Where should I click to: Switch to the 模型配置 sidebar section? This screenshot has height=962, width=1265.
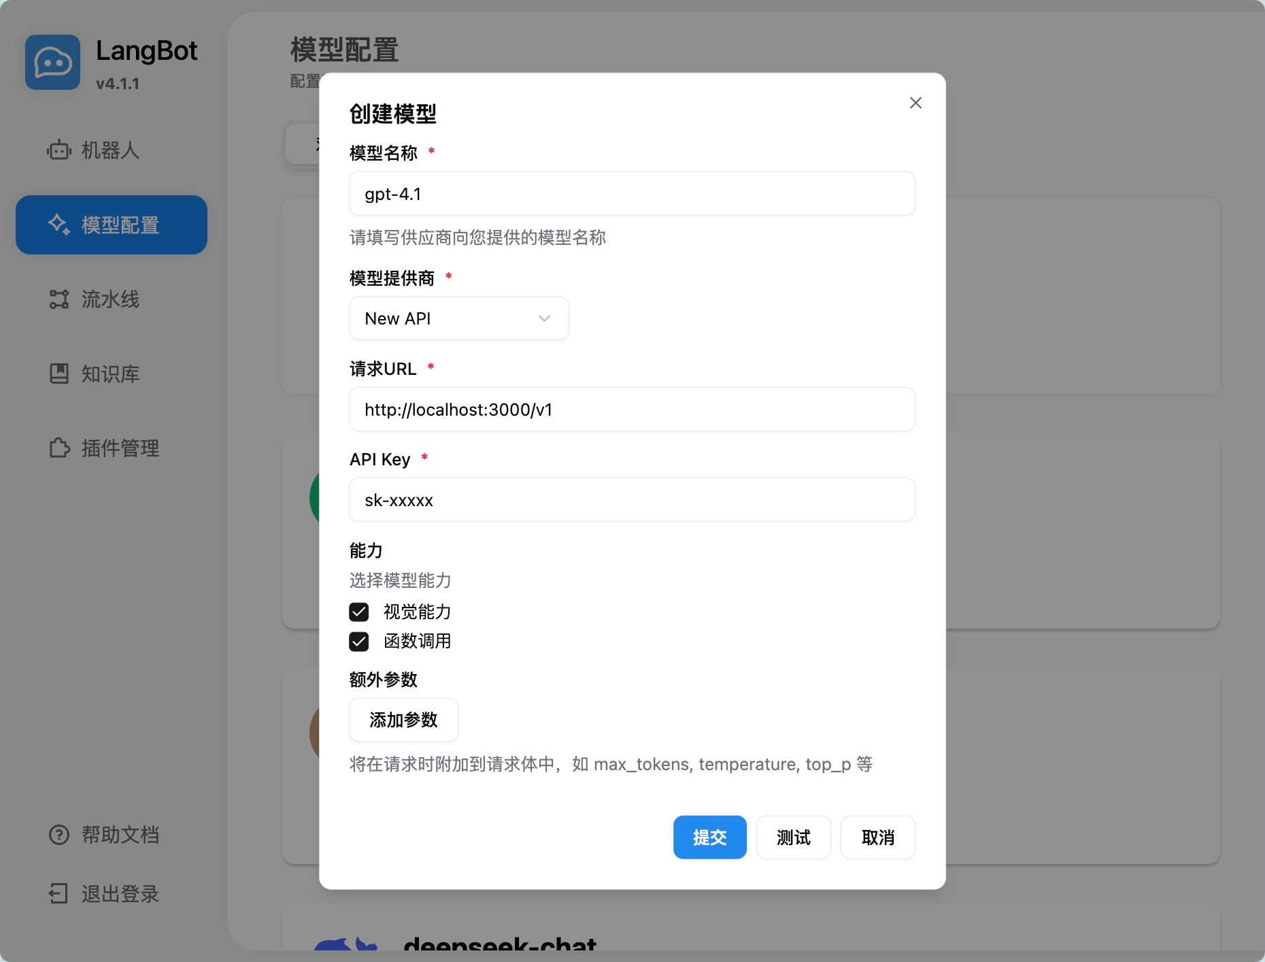(x=111, y=224)
